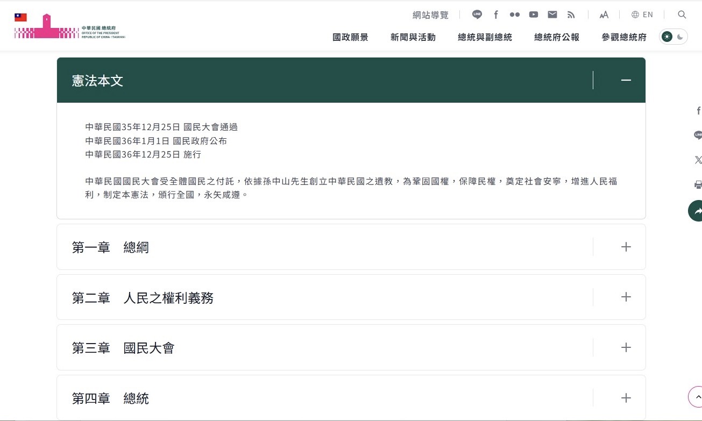Select the light mode sun toggle

coord(667,37)
